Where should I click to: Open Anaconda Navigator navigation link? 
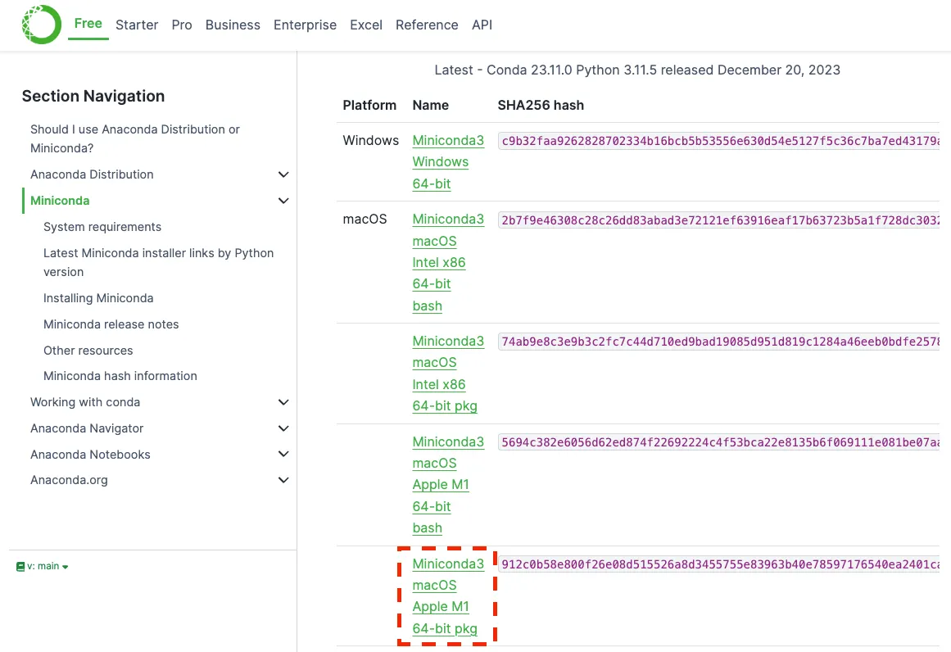[87, 428]
